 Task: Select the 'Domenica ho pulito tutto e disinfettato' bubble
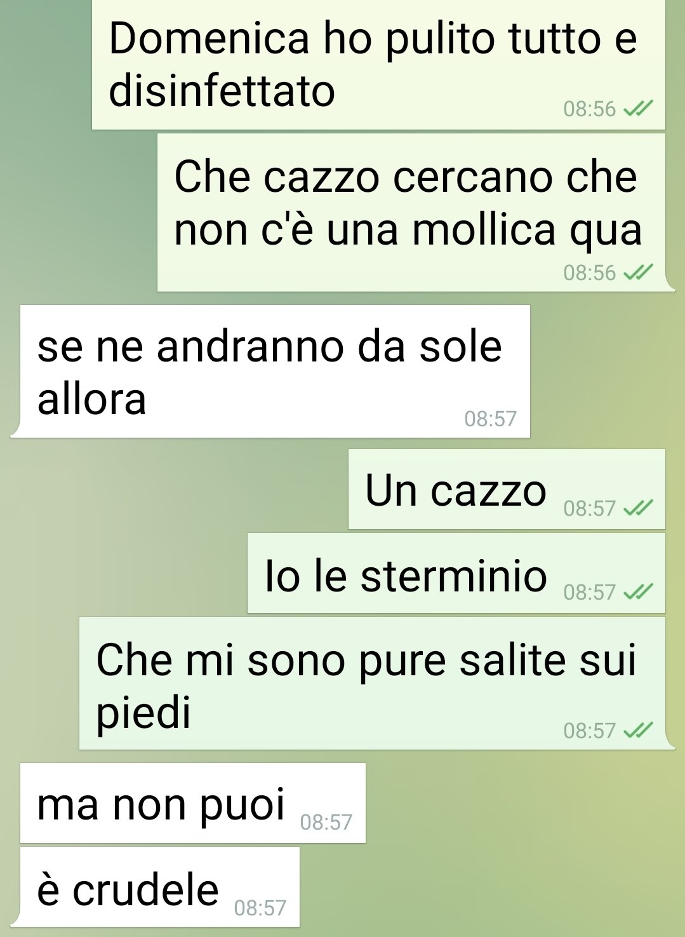pyautogui.click(x=378, y=65)
